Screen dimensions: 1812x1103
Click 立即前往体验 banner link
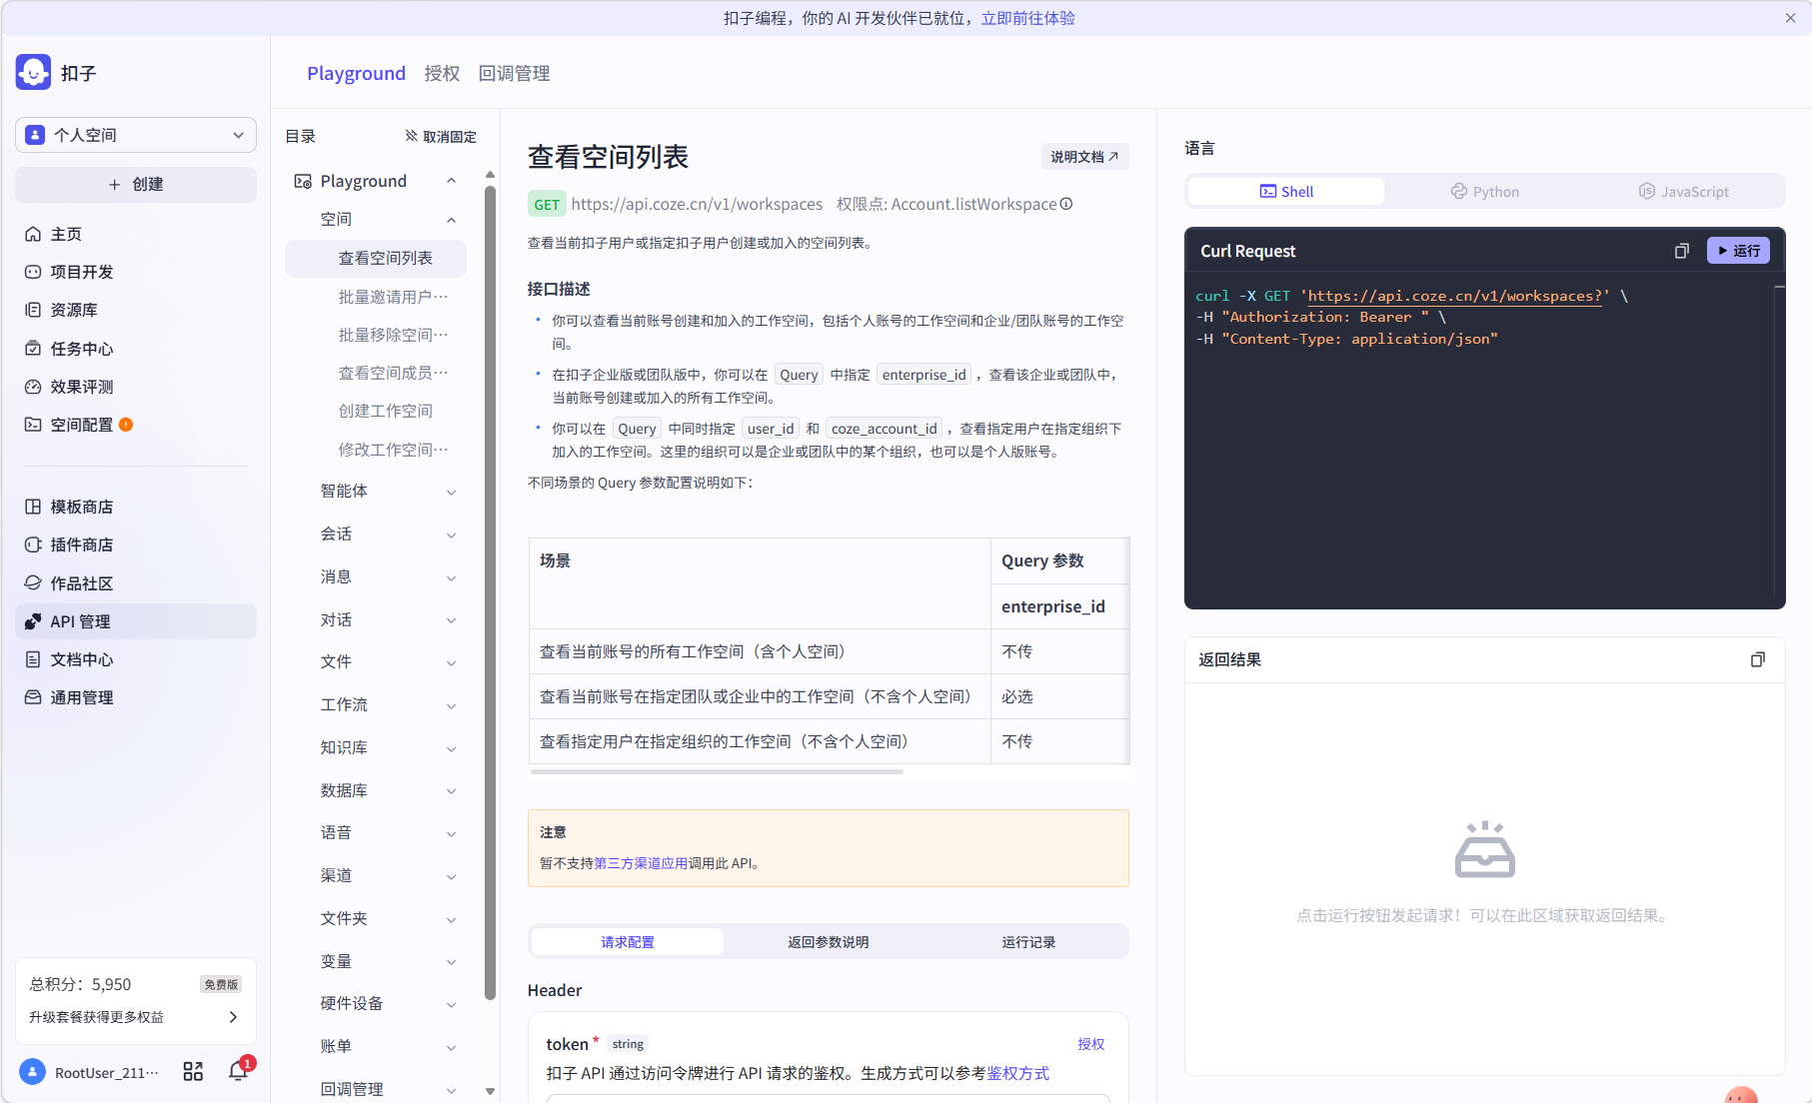click(x=1027, y=18)
